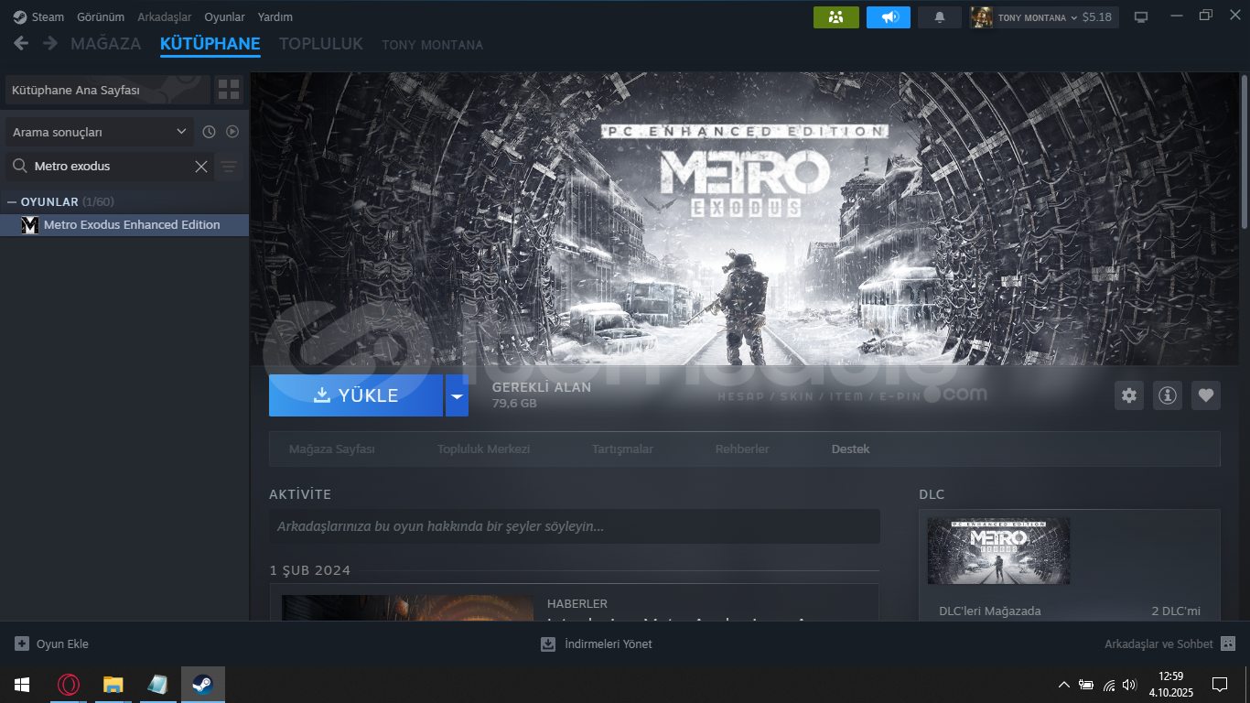Open the install options arrow beside YÜKLE

(x=457, y=395)
